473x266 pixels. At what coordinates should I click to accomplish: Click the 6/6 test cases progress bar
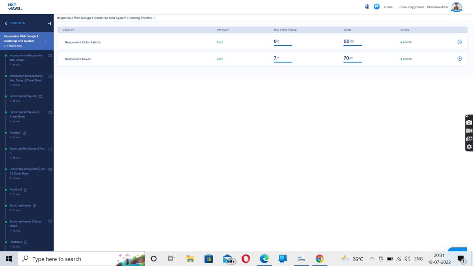point(283,45)
